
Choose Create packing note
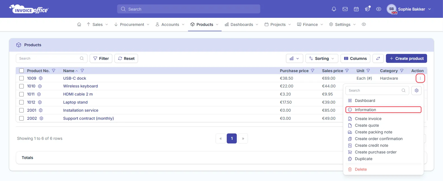point(383,132)
